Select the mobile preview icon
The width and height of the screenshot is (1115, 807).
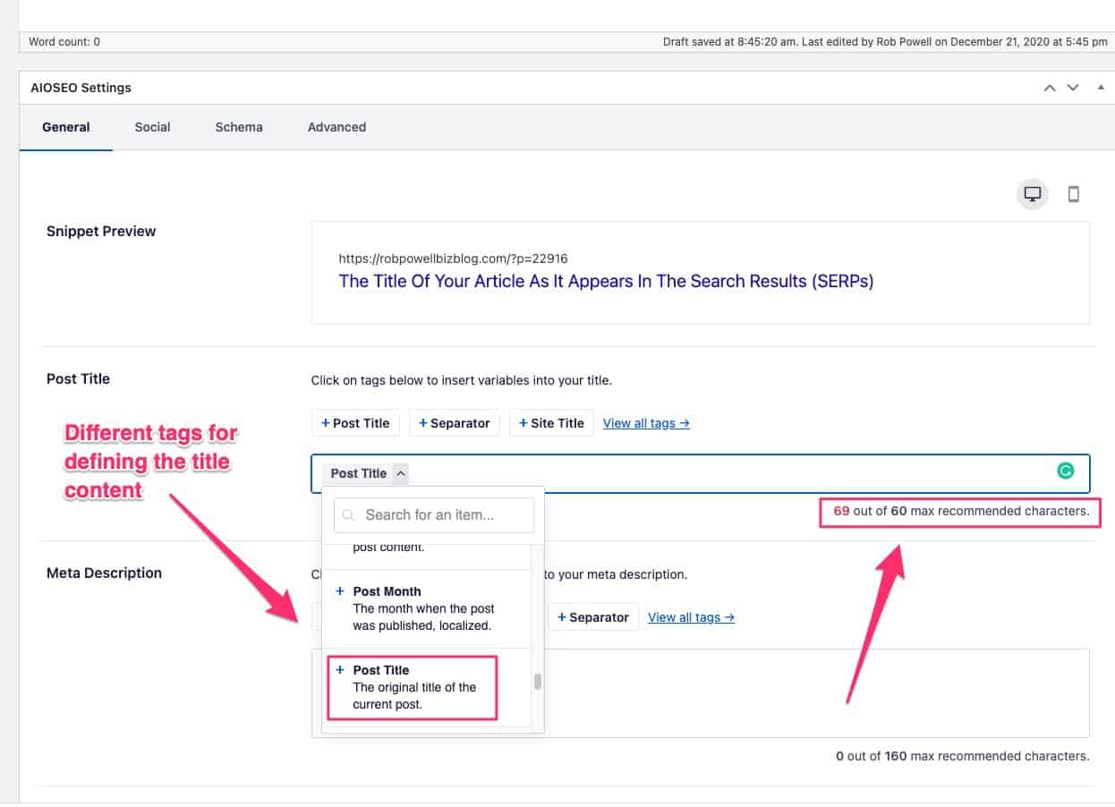click(1074, 193)
